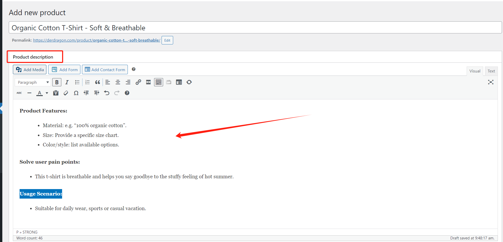Click the 'Color/style: list available options' bullet
Image resolution: width=503 pixels, height=242 pixels.
tap(81, 145)
